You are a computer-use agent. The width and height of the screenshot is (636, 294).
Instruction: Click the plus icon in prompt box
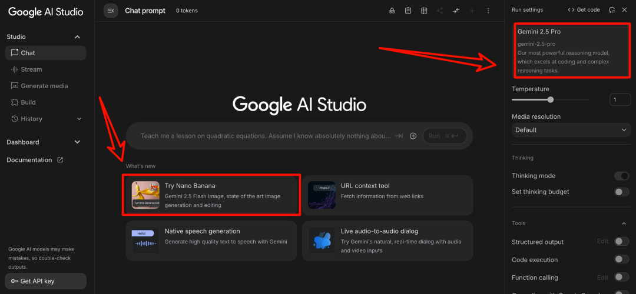click(413, 136)
